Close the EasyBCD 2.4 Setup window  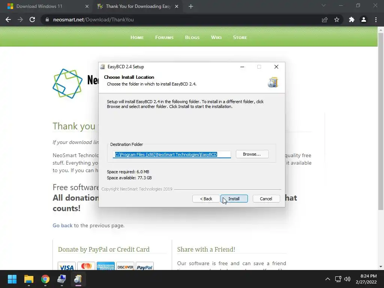click(276, 67)
